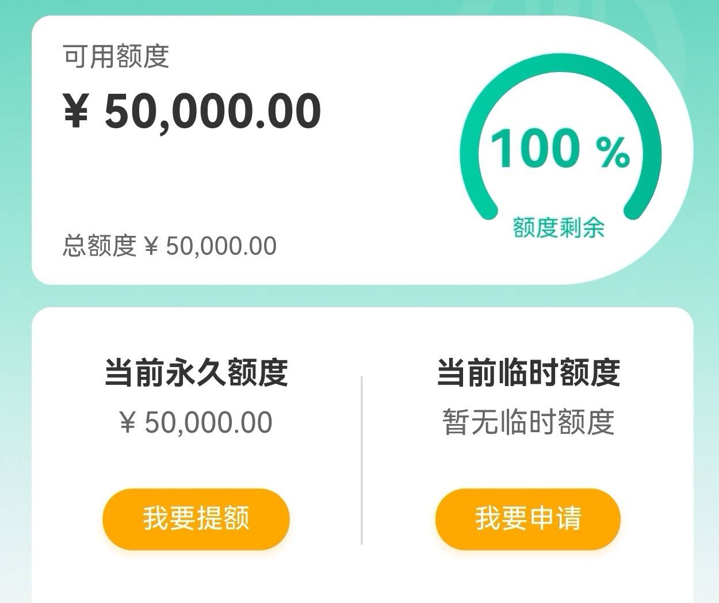Click the 可用额度 label
This screenshot has width=719, height=603.
(116, 56)
